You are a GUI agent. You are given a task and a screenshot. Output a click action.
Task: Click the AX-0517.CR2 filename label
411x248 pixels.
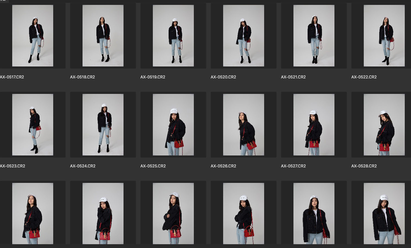tap(12, 77)
